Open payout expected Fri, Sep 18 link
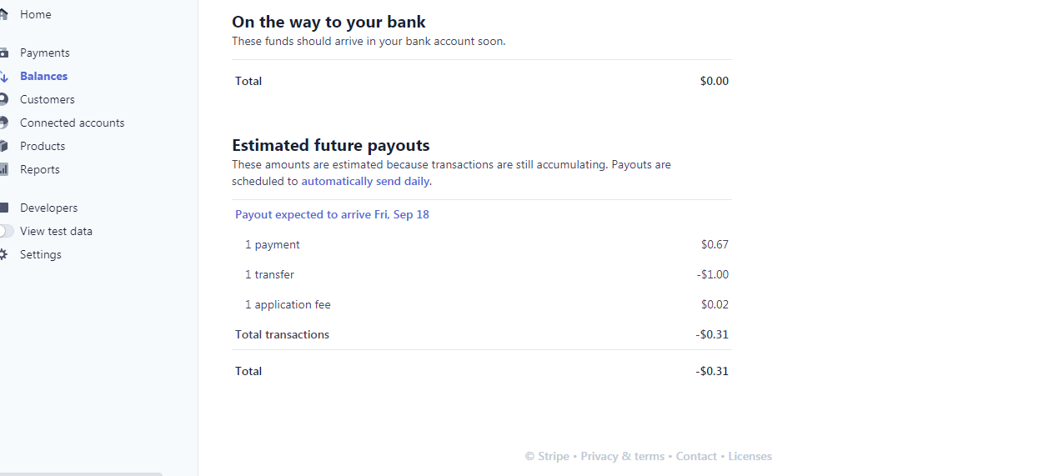Screen dimensions: 1063x476 click(x=332, y=214)
